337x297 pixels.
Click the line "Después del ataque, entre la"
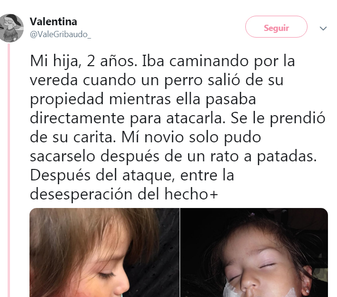pos(132,175)
